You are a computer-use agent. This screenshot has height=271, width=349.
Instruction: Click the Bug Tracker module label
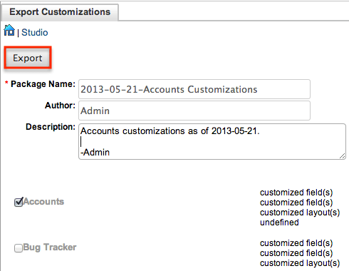(50, 247)
